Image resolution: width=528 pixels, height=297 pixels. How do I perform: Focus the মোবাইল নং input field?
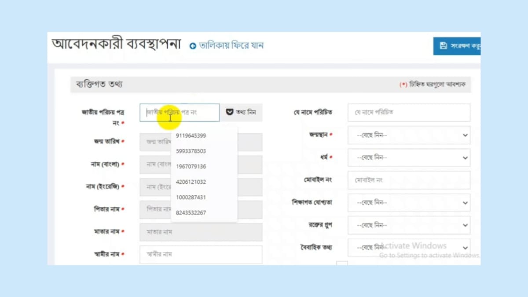tap(408, 180)
